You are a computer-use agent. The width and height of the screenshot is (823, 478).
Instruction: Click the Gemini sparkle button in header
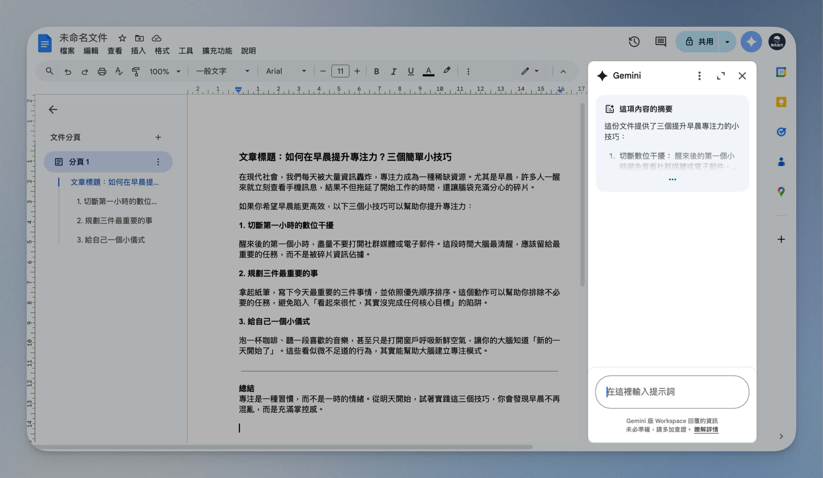coord(751,42)
